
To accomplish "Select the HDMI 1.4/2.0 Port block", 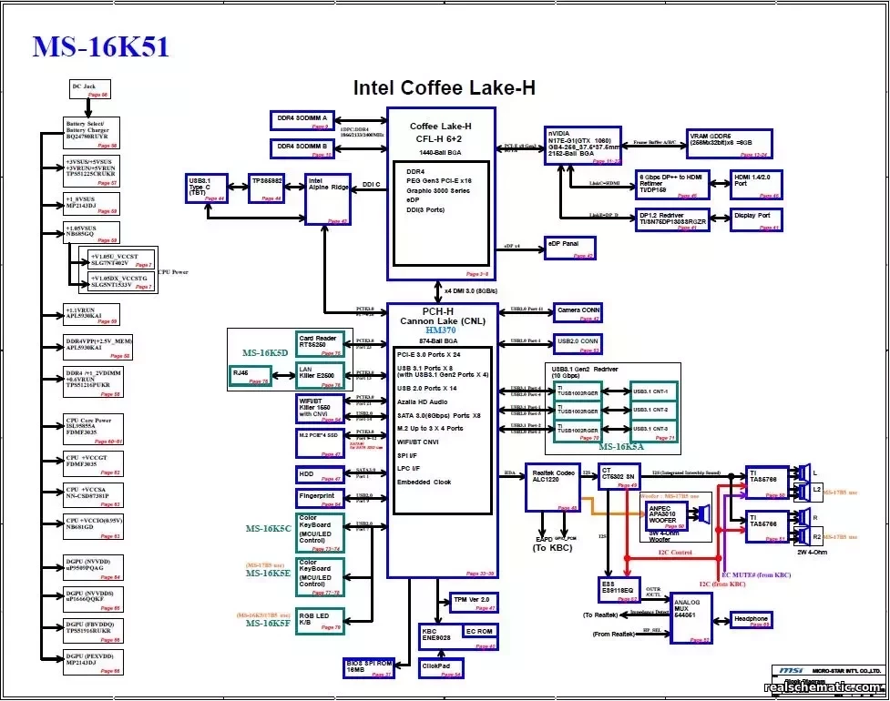I will (x=754, y=182).
